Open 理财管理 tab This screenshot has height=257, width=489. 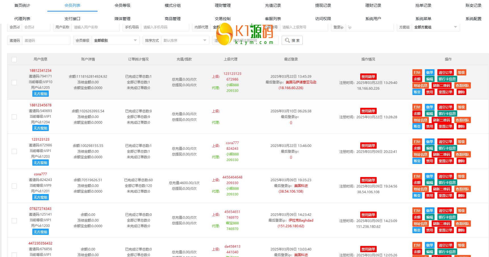point(223,5)
